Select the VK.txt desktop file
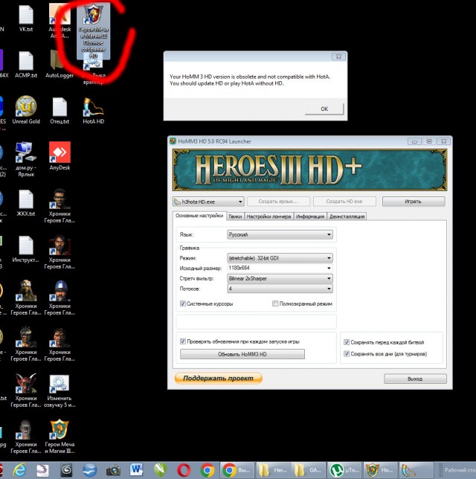This screenshot has height=479, width=476. click(26, 19)
